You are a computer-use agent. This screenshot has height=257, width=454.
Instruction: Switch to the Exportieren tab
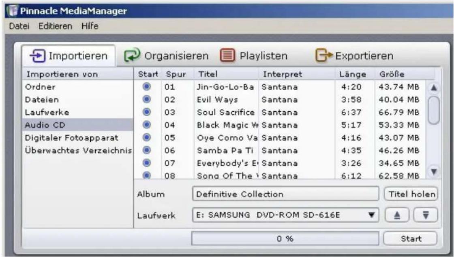[x=354, y=56]
